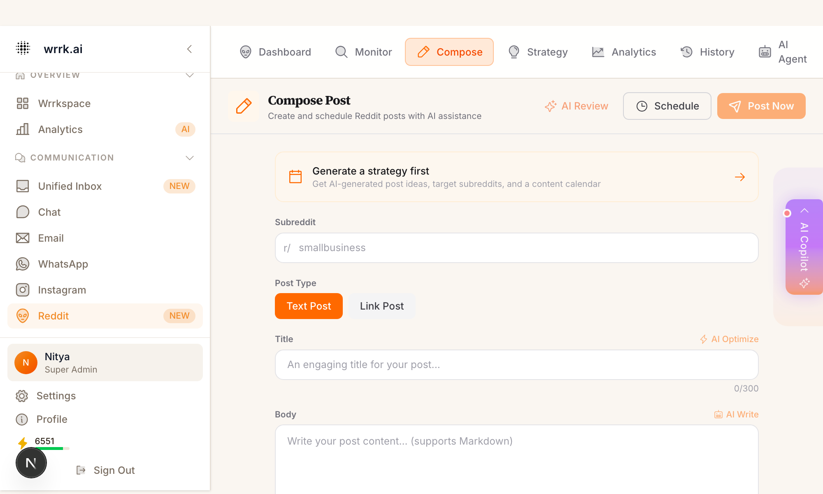Collapse the Overview section chevron
The width and height of the screenshot is (823, 494).
click(189, 75)
